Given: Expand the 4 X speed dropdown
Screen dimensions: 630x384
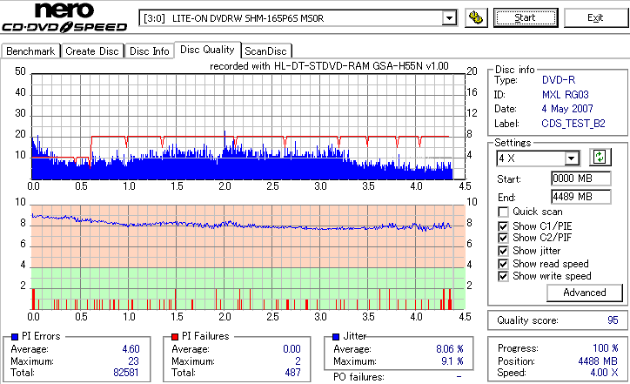Looking at the screenshot, I should [571, 158].
